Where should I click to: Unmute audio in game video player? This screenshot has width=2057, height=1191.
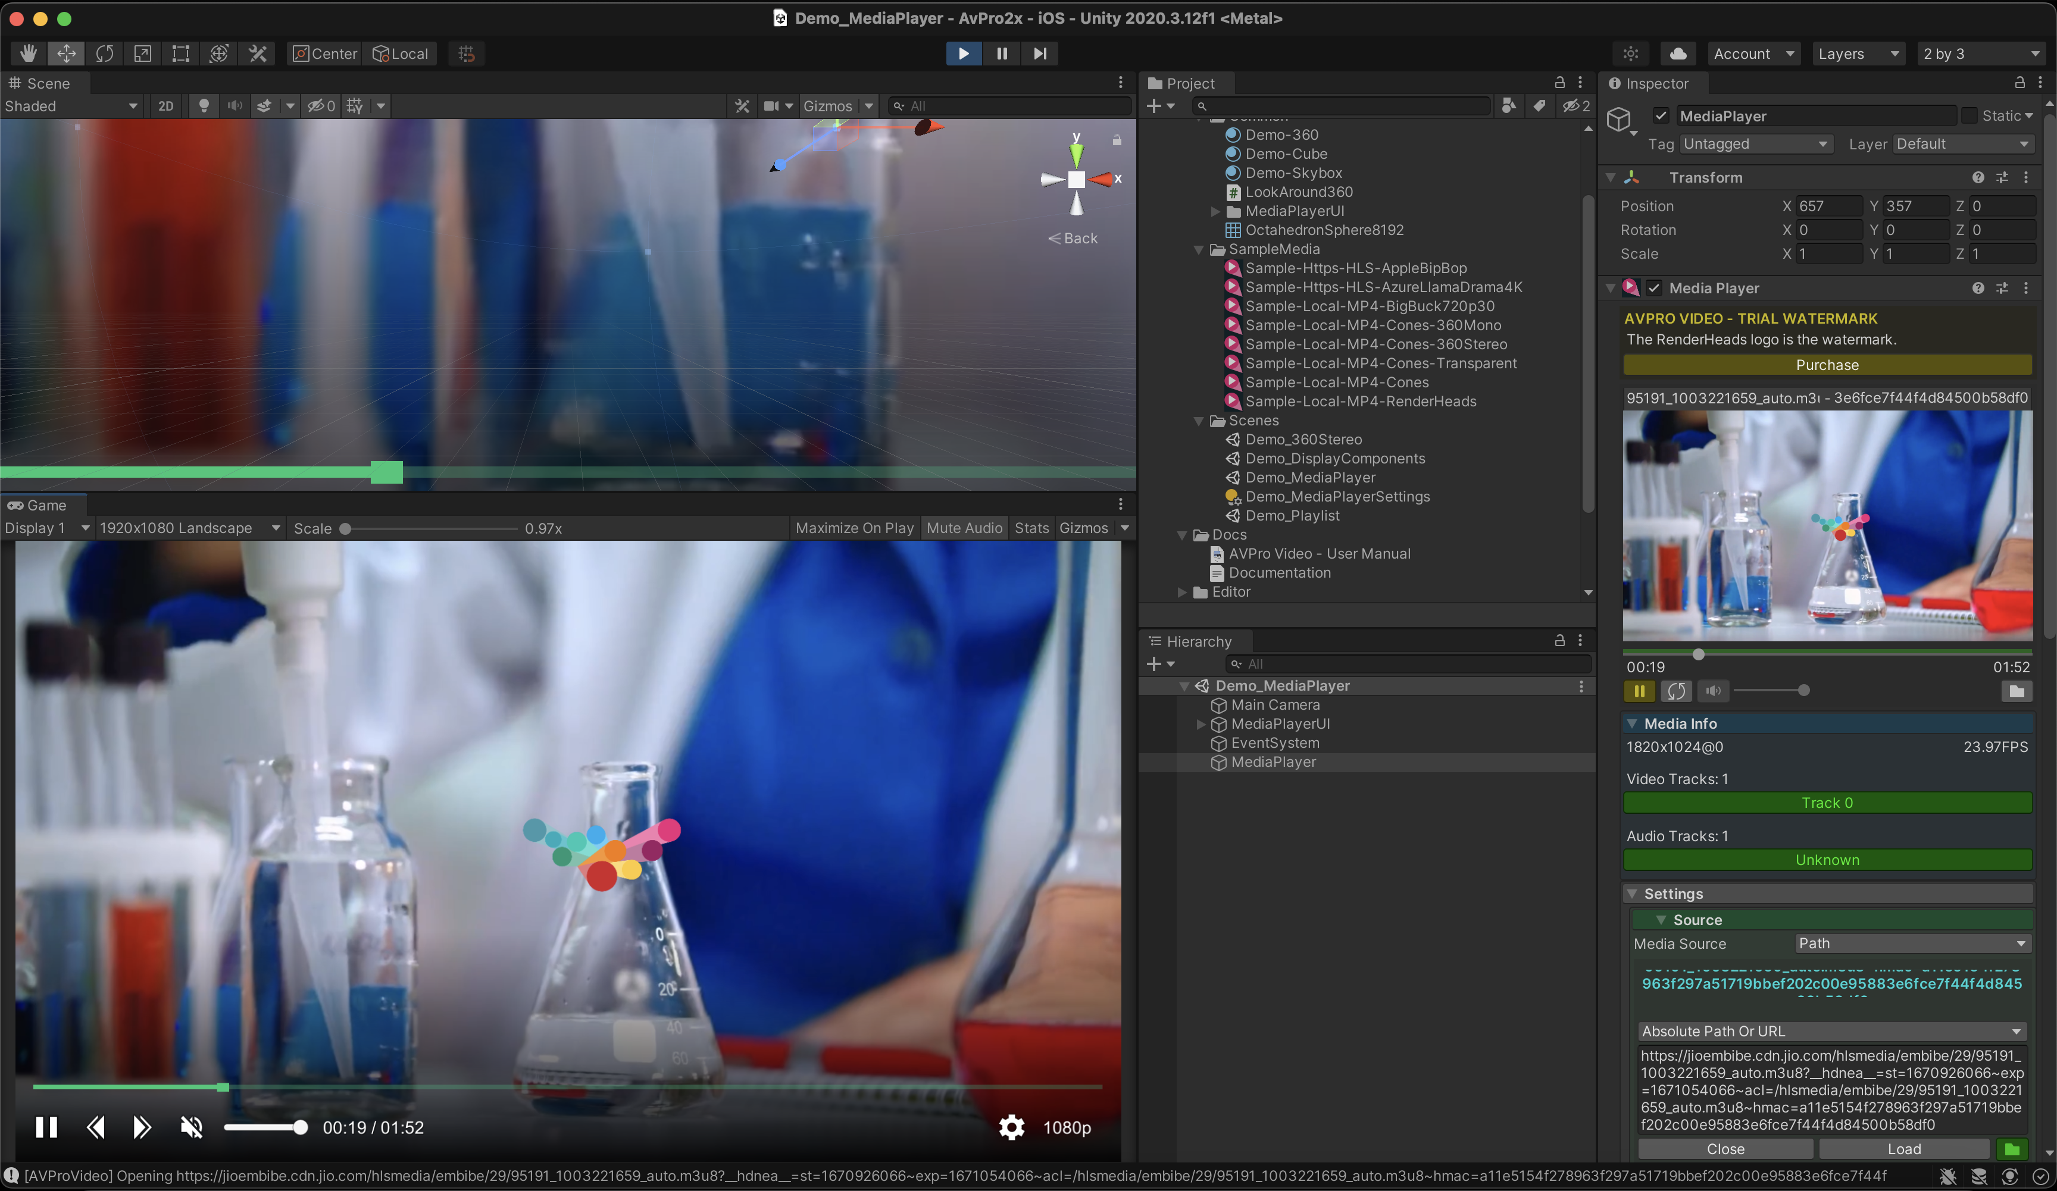click(192, 1127)
